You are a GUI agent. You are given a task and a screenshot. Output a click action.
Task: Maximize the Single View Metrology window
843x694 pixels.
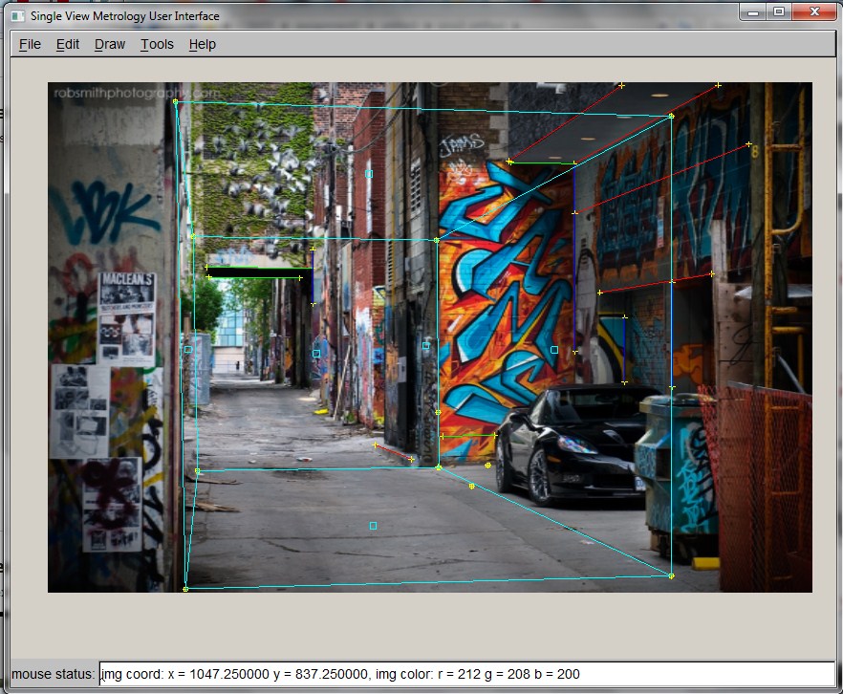pos(778,11)
